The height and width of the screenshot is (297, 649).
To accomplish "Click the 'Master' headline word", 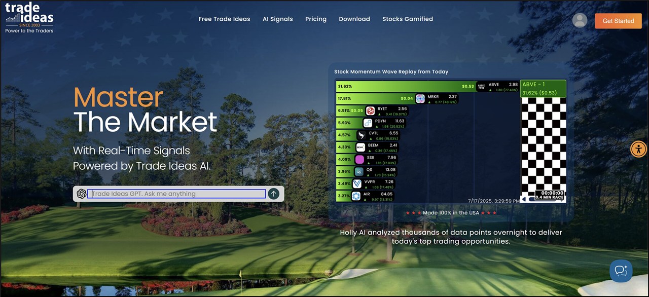I will point(118,97).
